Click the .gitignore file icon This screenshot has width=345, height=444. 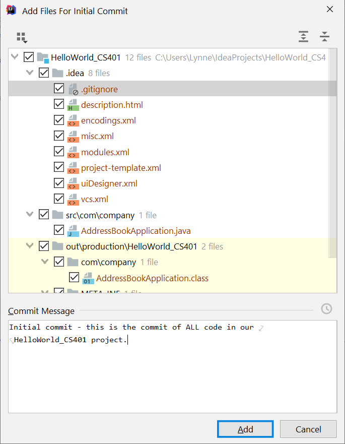[x=74, y=89]
